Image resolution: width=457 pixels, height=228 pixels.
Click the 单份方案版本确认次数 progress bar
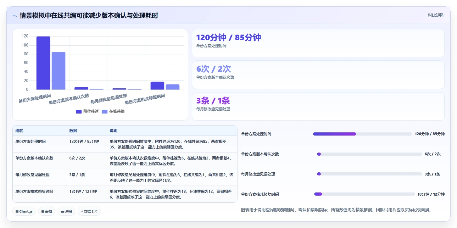click(370, 154)
